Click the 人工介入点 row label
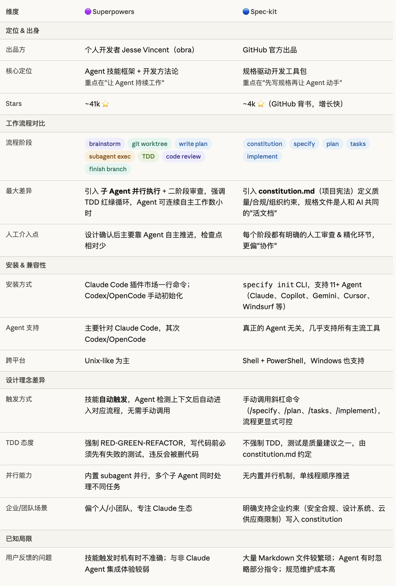Image resolution: width=396 pixels, height=586 pixels. click(22, 235)
